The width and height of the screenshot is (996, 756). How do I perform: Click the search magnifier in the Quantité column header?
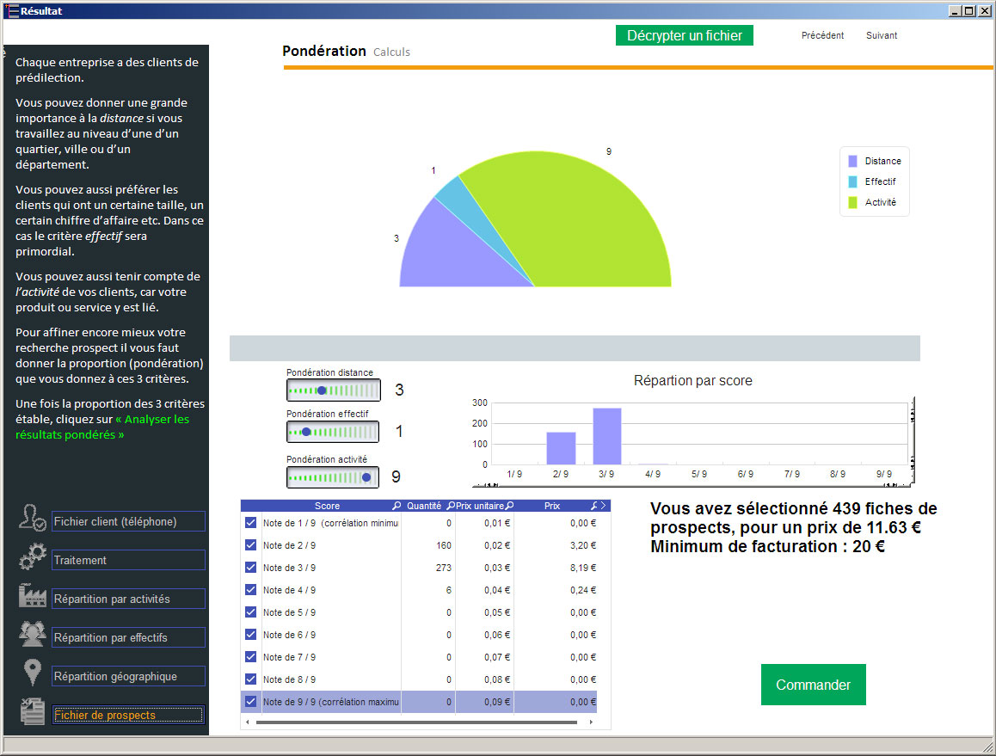pyautogui.click(x=451, y=506)
